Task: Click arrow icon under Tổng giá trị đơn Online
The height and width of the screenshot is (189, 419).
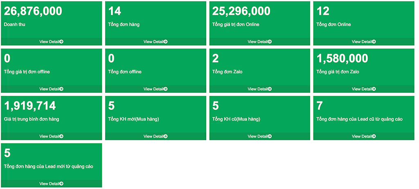Action: pyautogui.click(x=270, y=42)
